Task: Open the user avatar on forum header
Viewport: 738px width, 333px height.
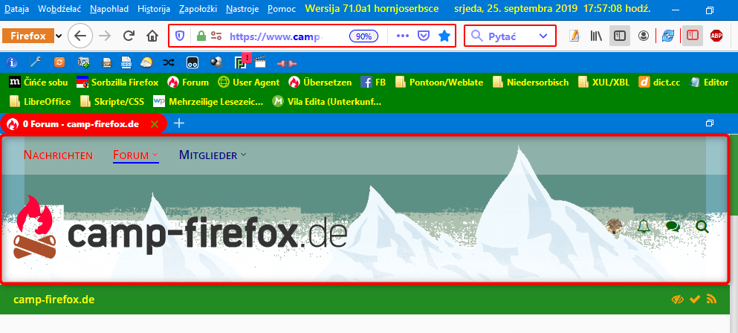Action: tap(613, 227)
